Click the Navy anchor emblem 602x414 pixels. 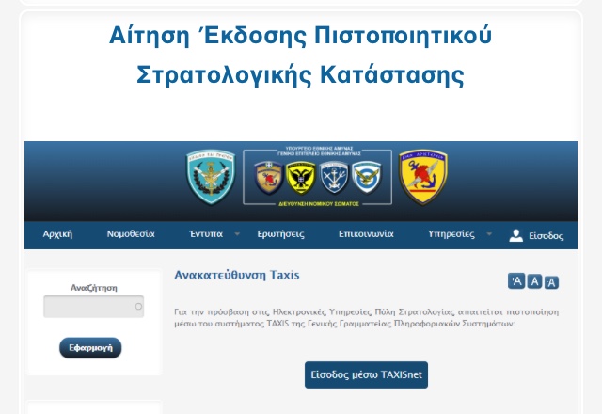click(333, 176)
